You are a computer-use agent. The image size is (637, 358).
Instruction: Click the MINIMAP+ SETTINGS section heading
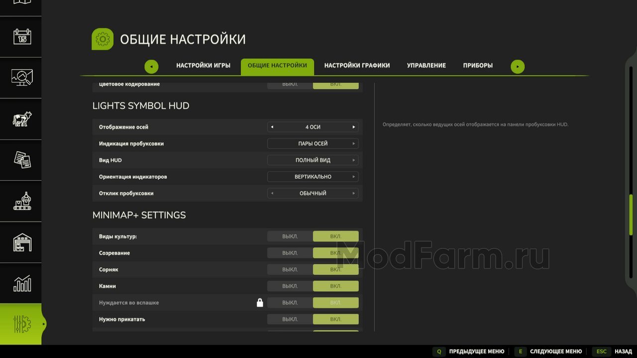point(139,215)
